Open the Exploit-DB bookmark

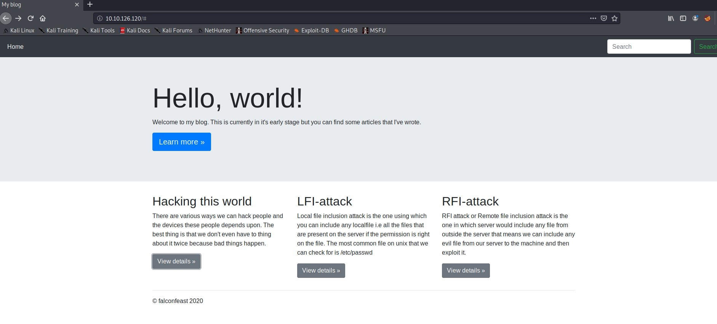click(x=311, y=30)
